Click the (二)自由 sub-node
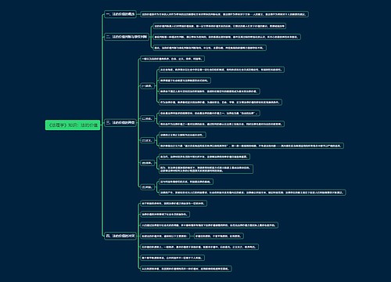Viewport: 391px width, 282px height. pos(148,118)
